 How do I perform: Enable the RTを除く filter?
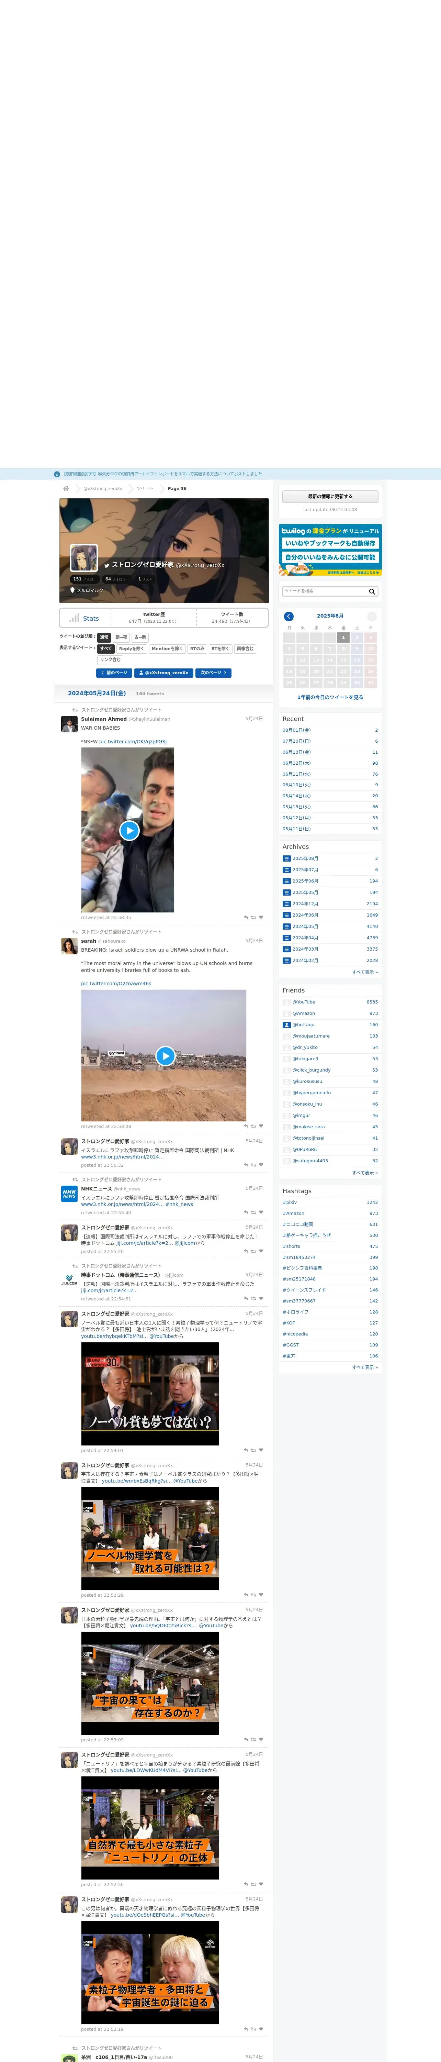(x=221, y=649)
